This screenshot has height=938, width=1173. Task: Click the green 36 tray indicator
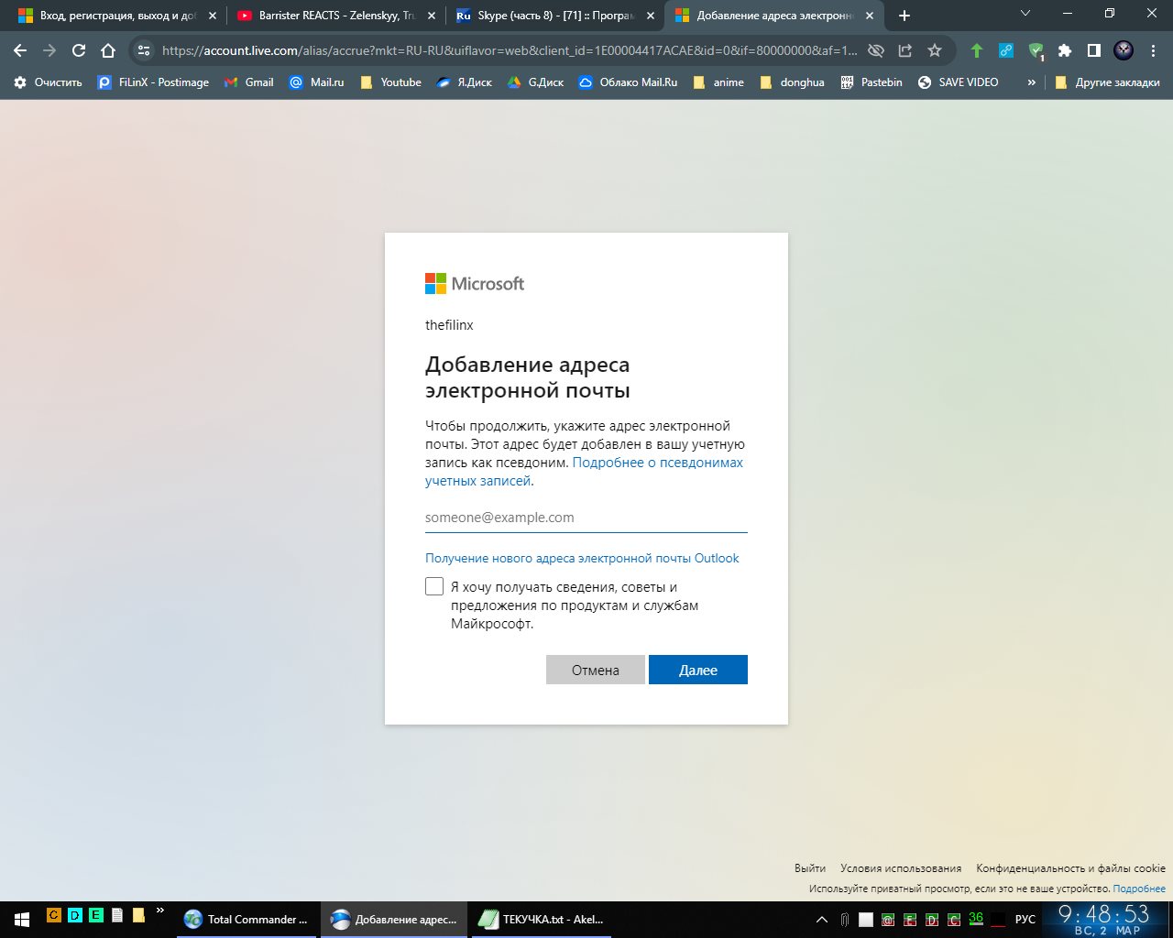point(976,919)
